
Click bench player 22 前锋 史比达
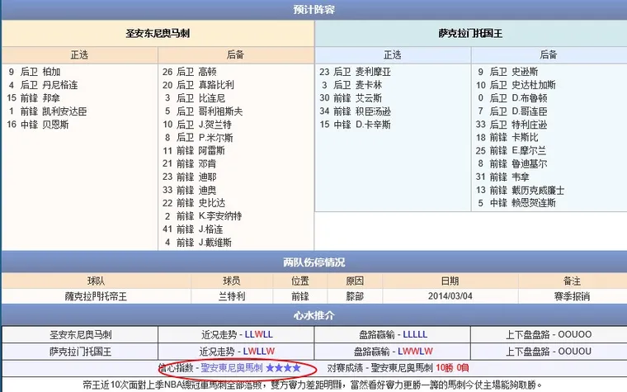point(194,203)
